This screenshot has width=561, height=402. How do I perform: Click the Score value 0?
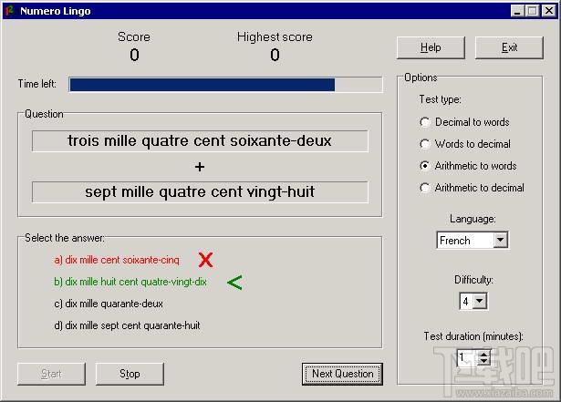pos(134,55)
